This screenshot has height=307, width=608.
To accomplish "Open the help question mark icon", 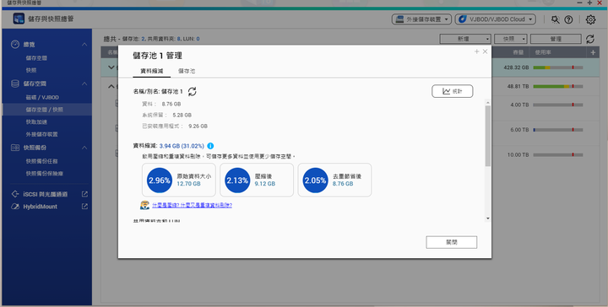I will click(x=568, y=19).
